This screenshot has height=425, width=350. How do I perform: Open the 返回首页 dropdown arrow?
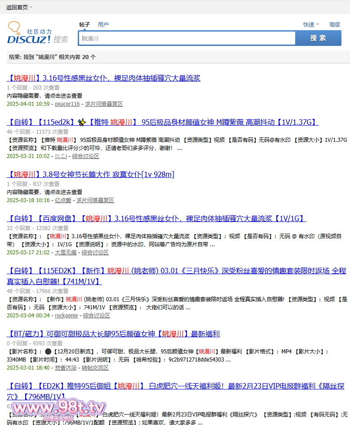[31, 7]
